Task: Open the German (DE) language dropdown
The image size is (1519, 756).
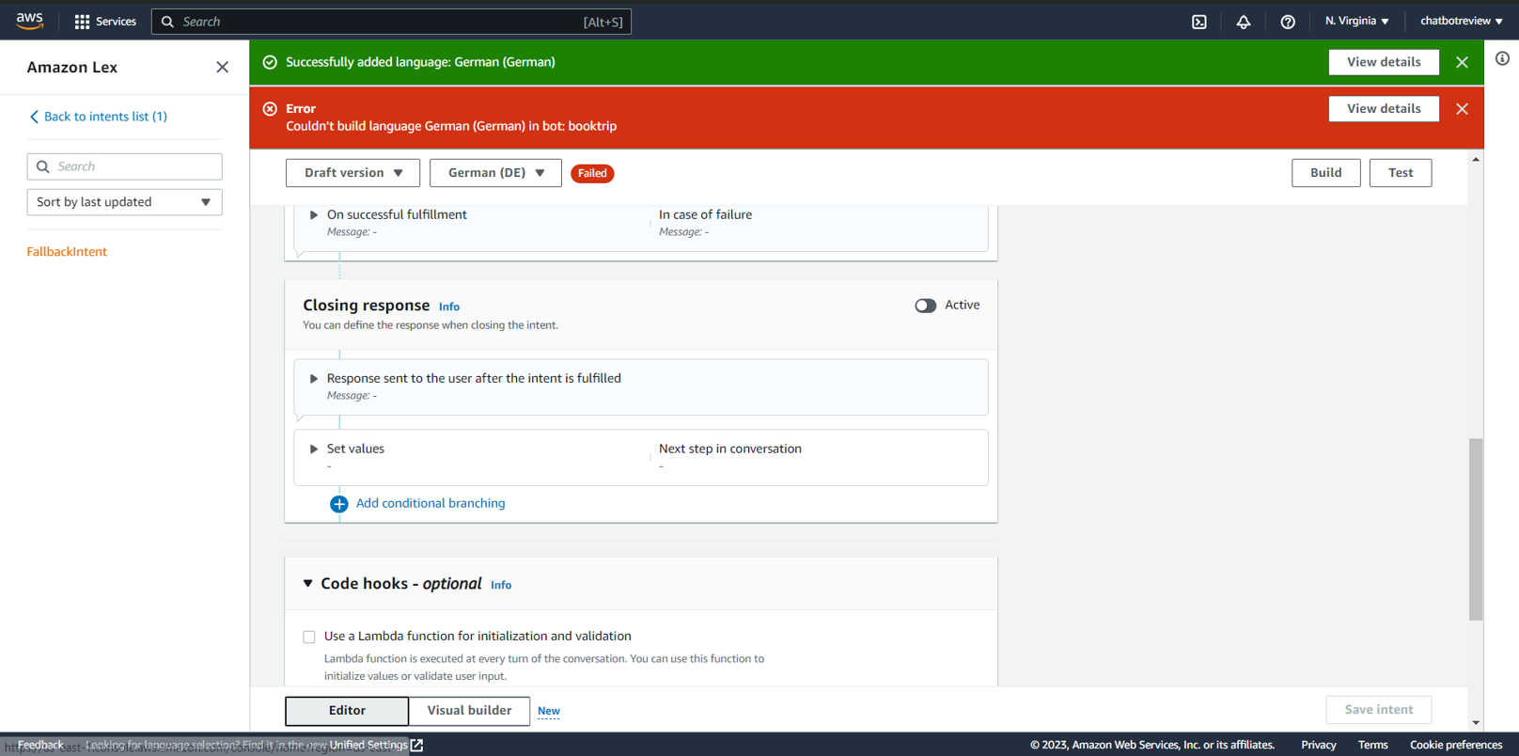Action: [x=495, y=173]
